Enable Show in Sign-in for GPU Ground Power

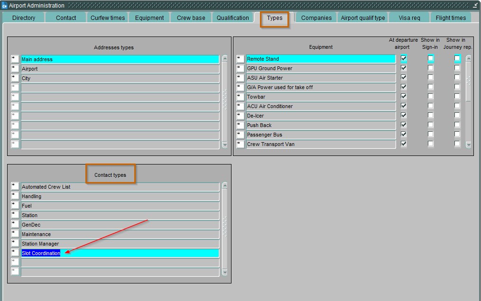tap(431, 68)
